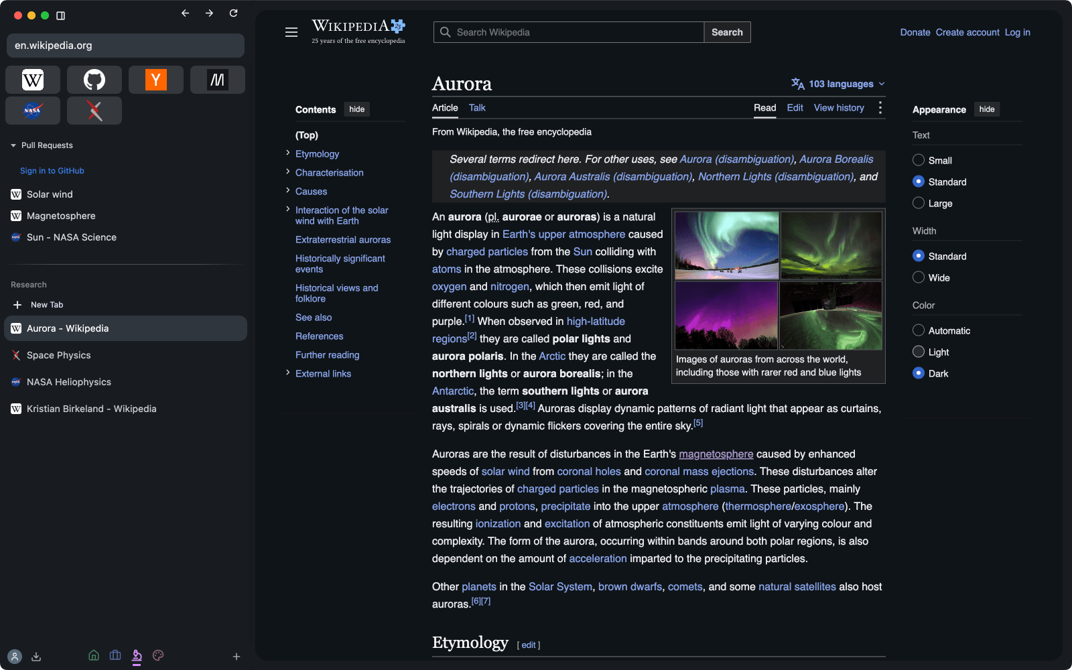
Task: Select Light color mode
Action: point(919,352)
